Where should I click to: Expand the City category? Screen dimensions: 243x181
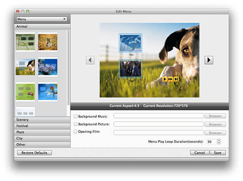pos(42,138)
